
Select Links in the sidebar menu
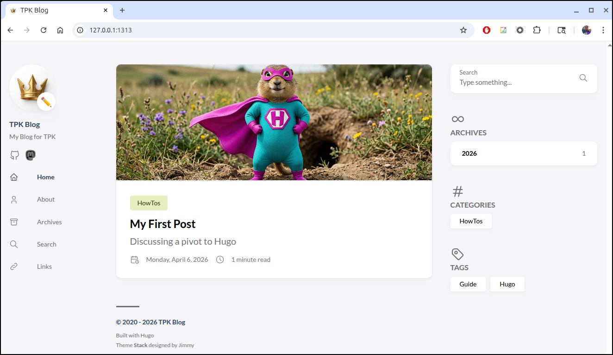pyautogui.click(x=44, y=266)
